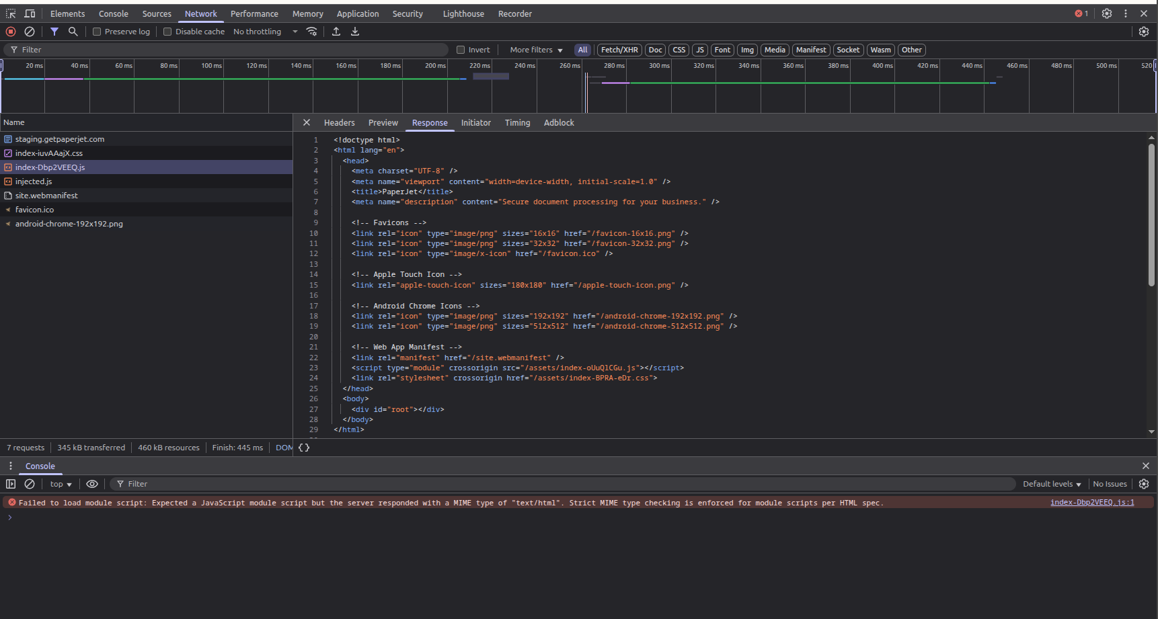Close the request details pane

(307, 122)
